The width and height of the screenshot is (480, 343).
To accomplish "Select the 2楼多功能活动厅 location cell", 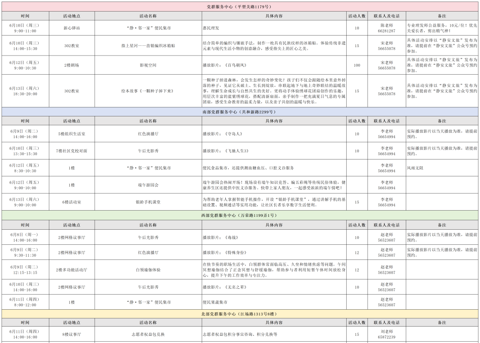I will 72,270.
